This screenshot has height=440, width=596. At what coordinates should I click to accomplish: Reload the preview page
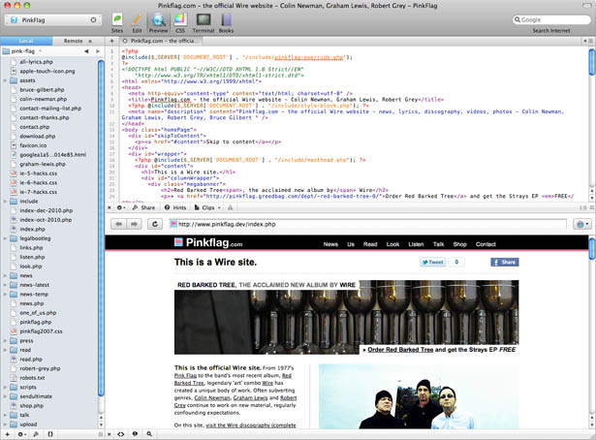click(155, 224)
